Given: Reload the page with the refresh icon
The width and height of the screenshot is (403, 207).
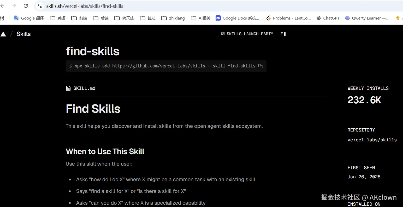Looking at the screenshot, I should 26,6.
